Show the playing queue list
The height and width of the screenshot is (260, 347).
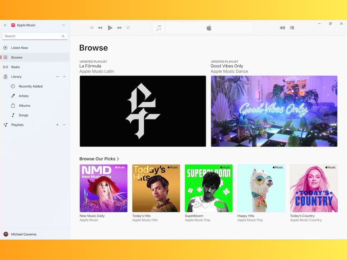point(292,28)
